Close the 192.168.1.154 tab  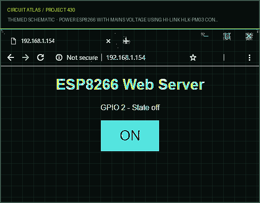108,41
